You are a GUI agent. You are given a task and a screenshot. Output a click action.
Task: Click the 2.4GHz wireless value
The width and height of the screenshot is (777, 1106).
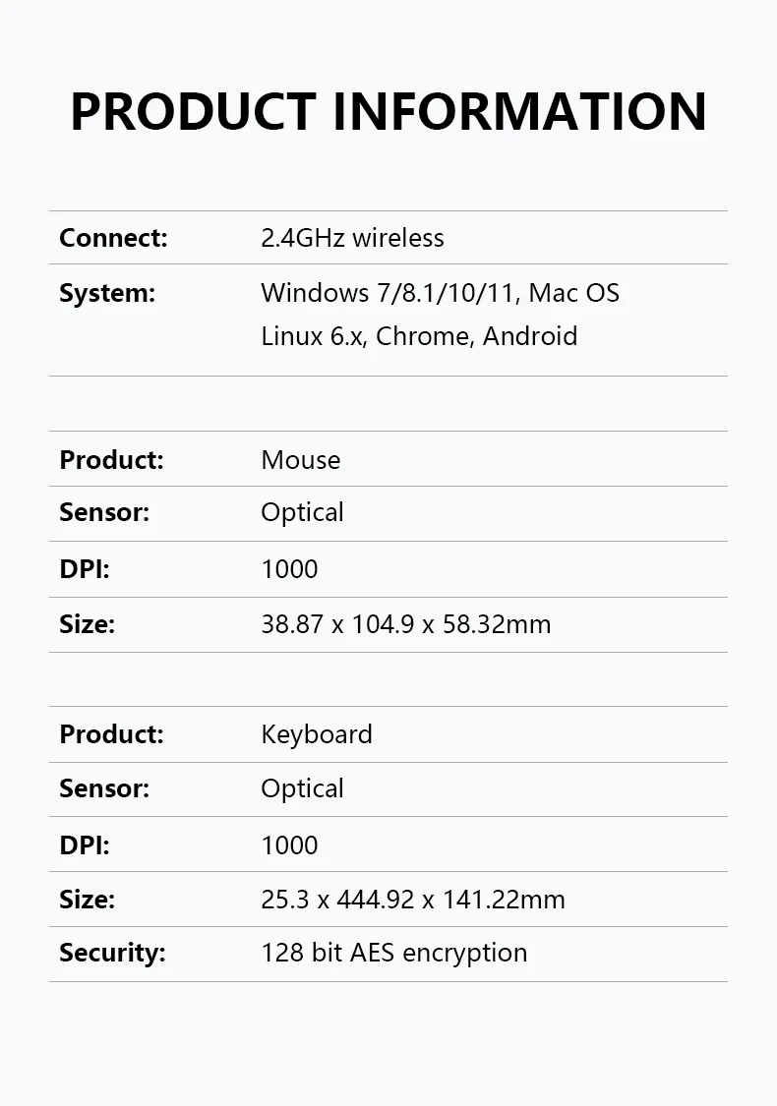click(352, 238)
